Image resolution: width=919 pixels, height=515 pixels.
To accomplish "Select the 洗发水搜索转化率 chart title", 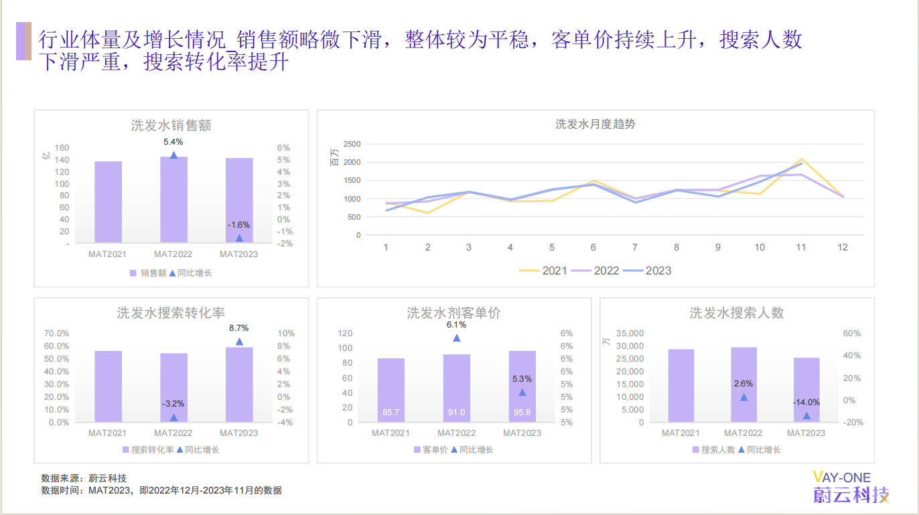I will click(171, 313).
